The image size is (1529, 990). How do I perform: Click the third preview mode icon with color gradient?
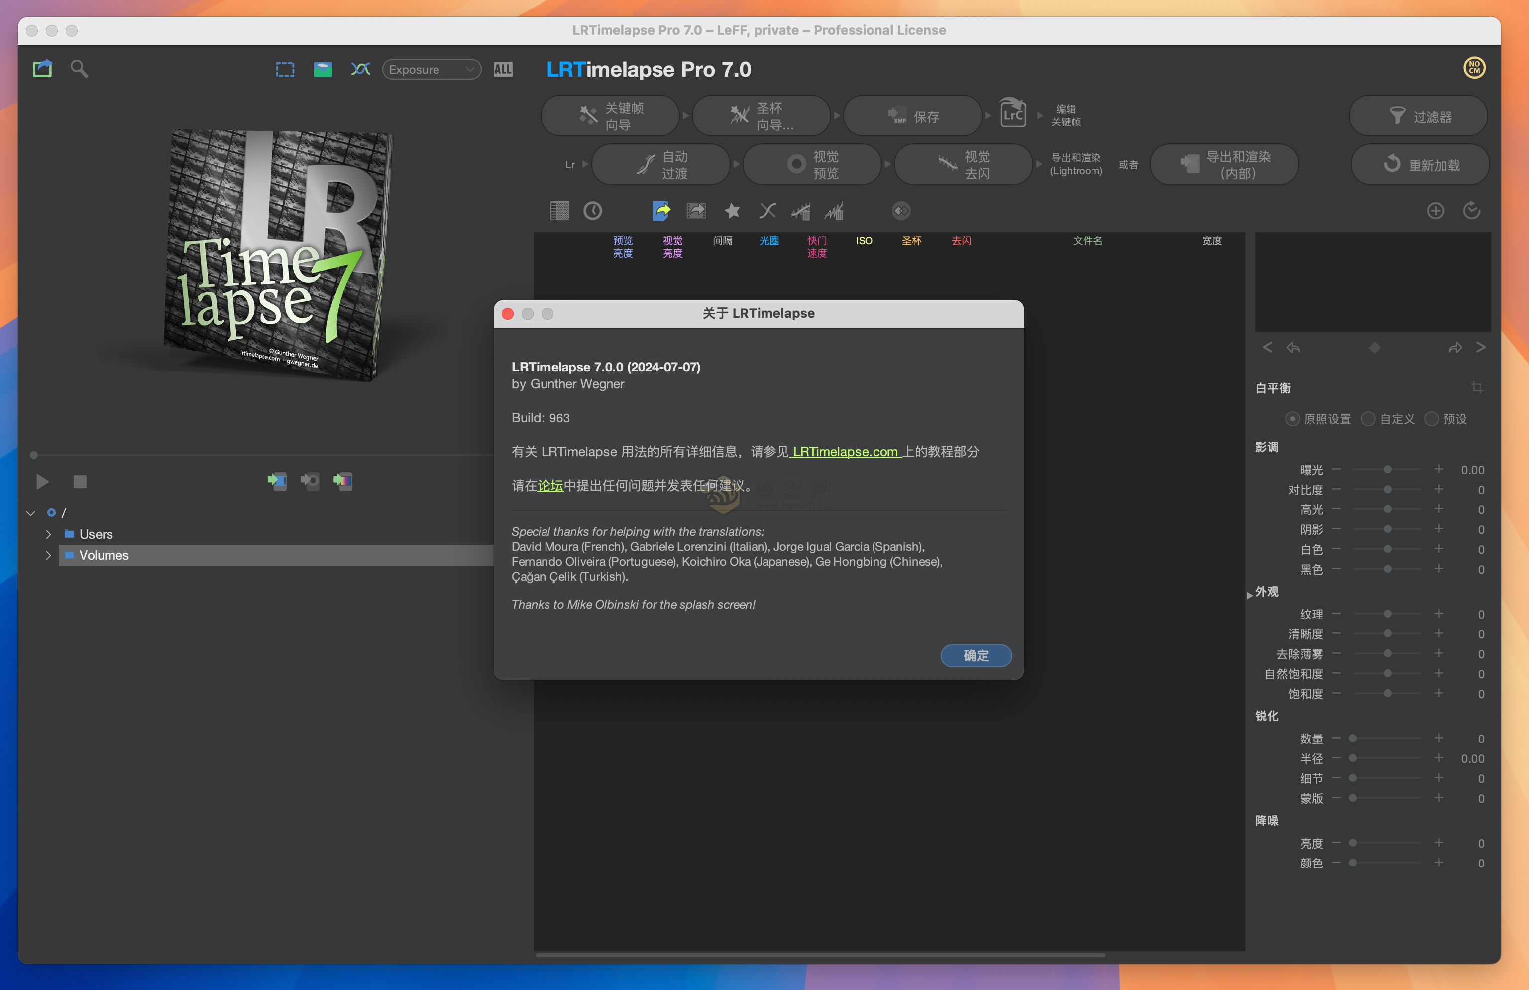pyautogui.click(x=342, y=481)
